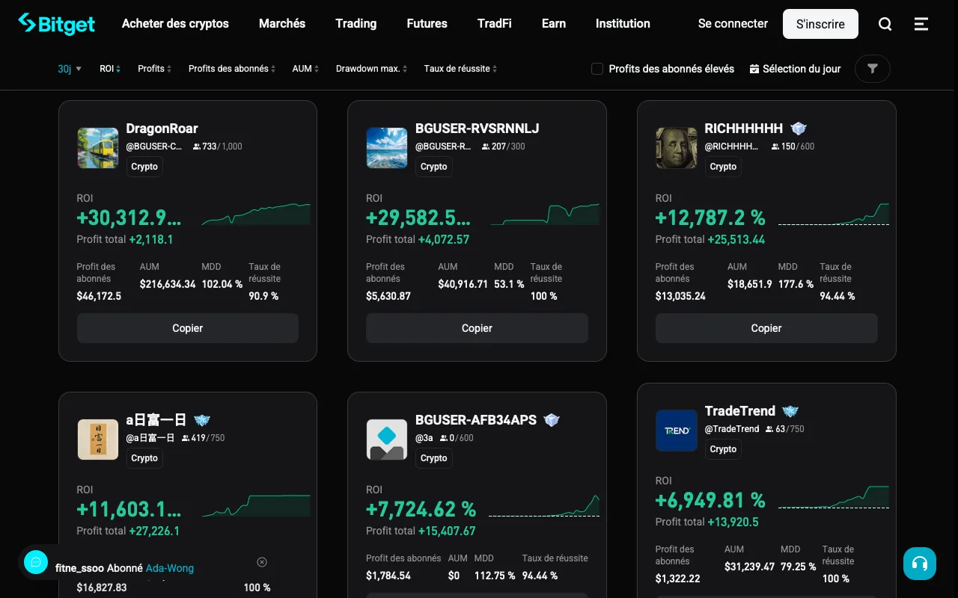This screenshot has height=598, width=958.
Task: Sort traders by AUM
Action: point(306,69)
